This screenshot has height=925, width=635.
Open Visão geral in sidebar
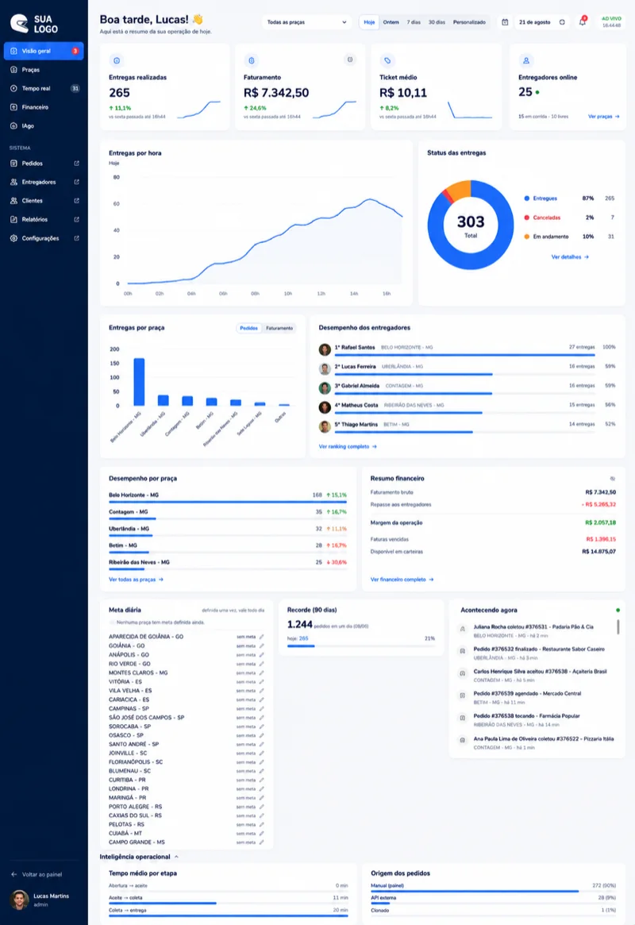(44, 51)
